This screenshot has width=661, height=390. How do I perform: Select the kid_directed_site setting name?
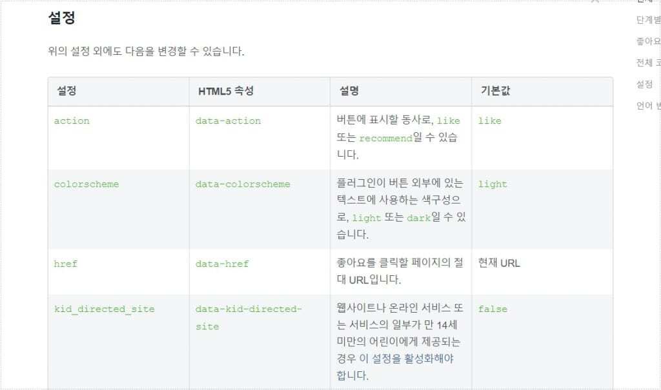(104, 309)
